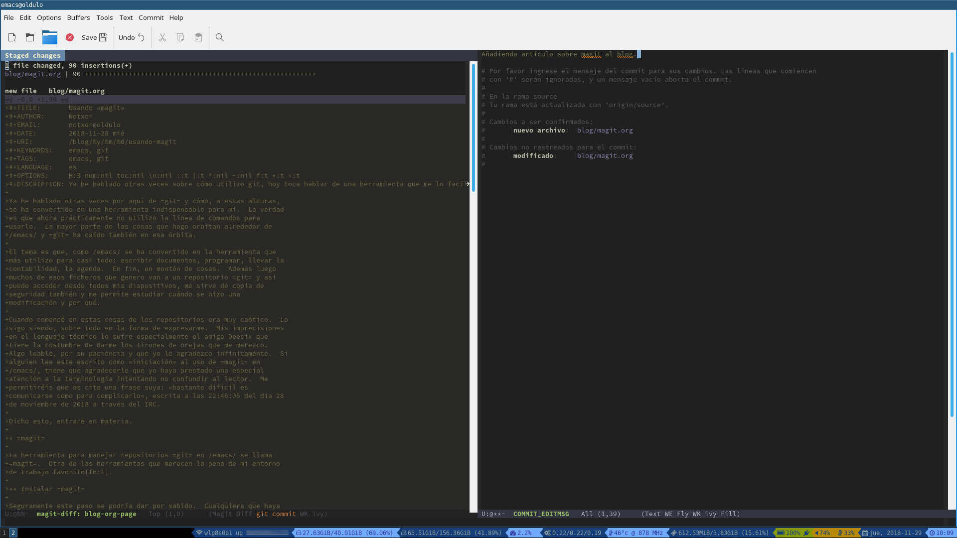The width and height of the screenshot is (957, 538).
Task: Open the Dired directory browser icon
Action: point(50,37)
